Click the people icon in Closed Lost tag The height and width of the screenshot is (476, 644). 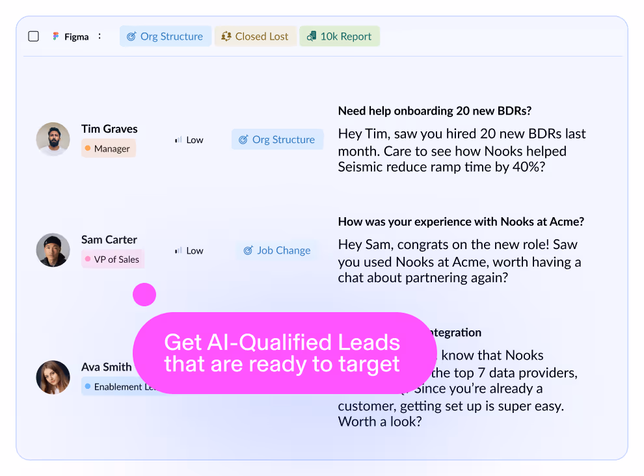226,36
